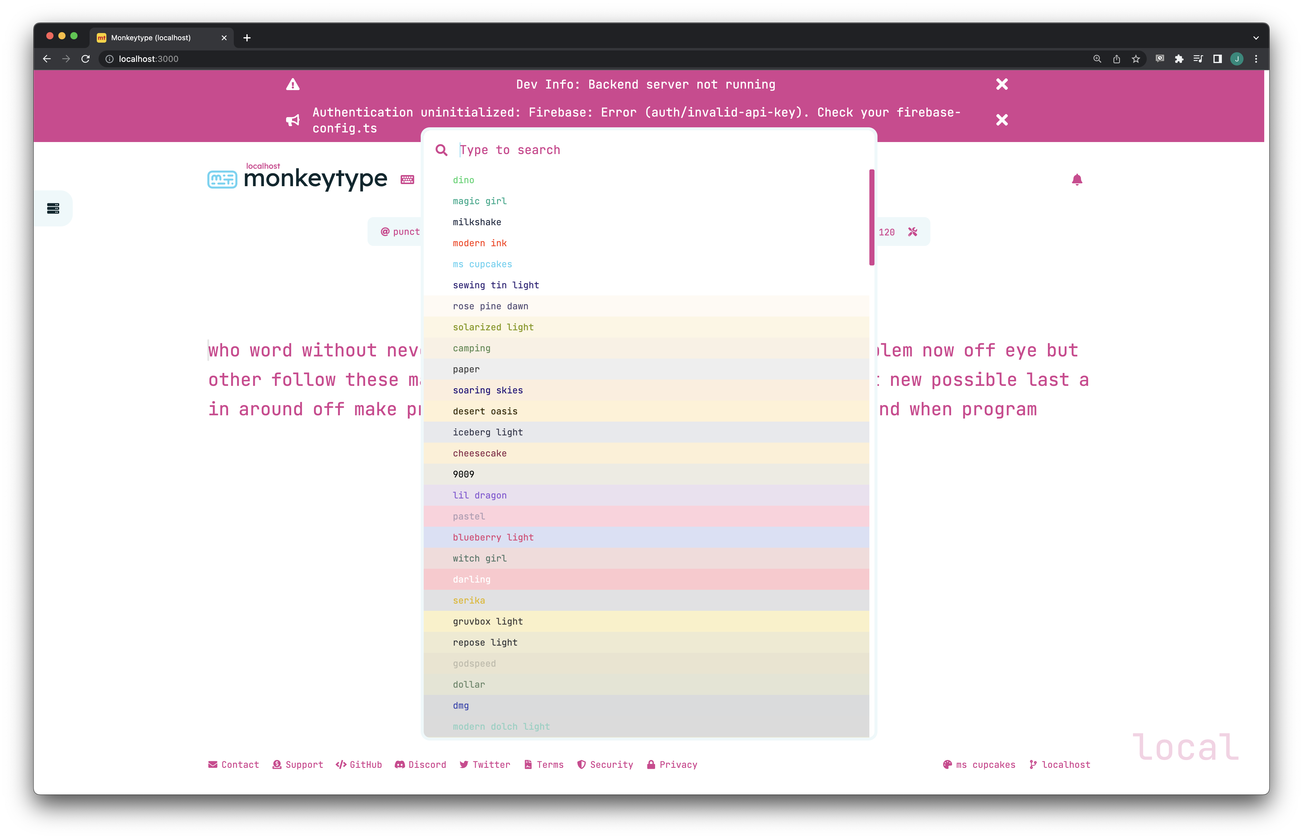1303x839 pixels.
Task: Reload the page in browser
Action: pyautogui.click(x=86, y=59)
